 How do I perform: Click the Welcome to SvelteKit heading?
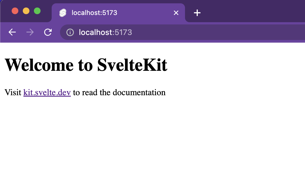click(86, 65)
